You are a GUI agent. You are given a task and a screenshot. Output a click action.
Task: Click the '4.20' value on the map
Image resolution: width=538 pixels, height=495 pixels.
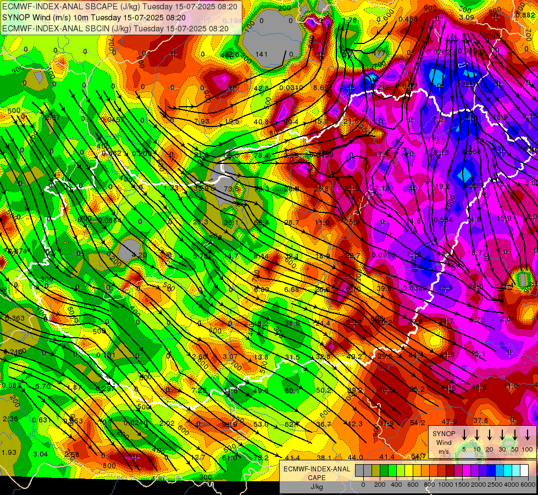pyautogui.click(x=139, y=255)
